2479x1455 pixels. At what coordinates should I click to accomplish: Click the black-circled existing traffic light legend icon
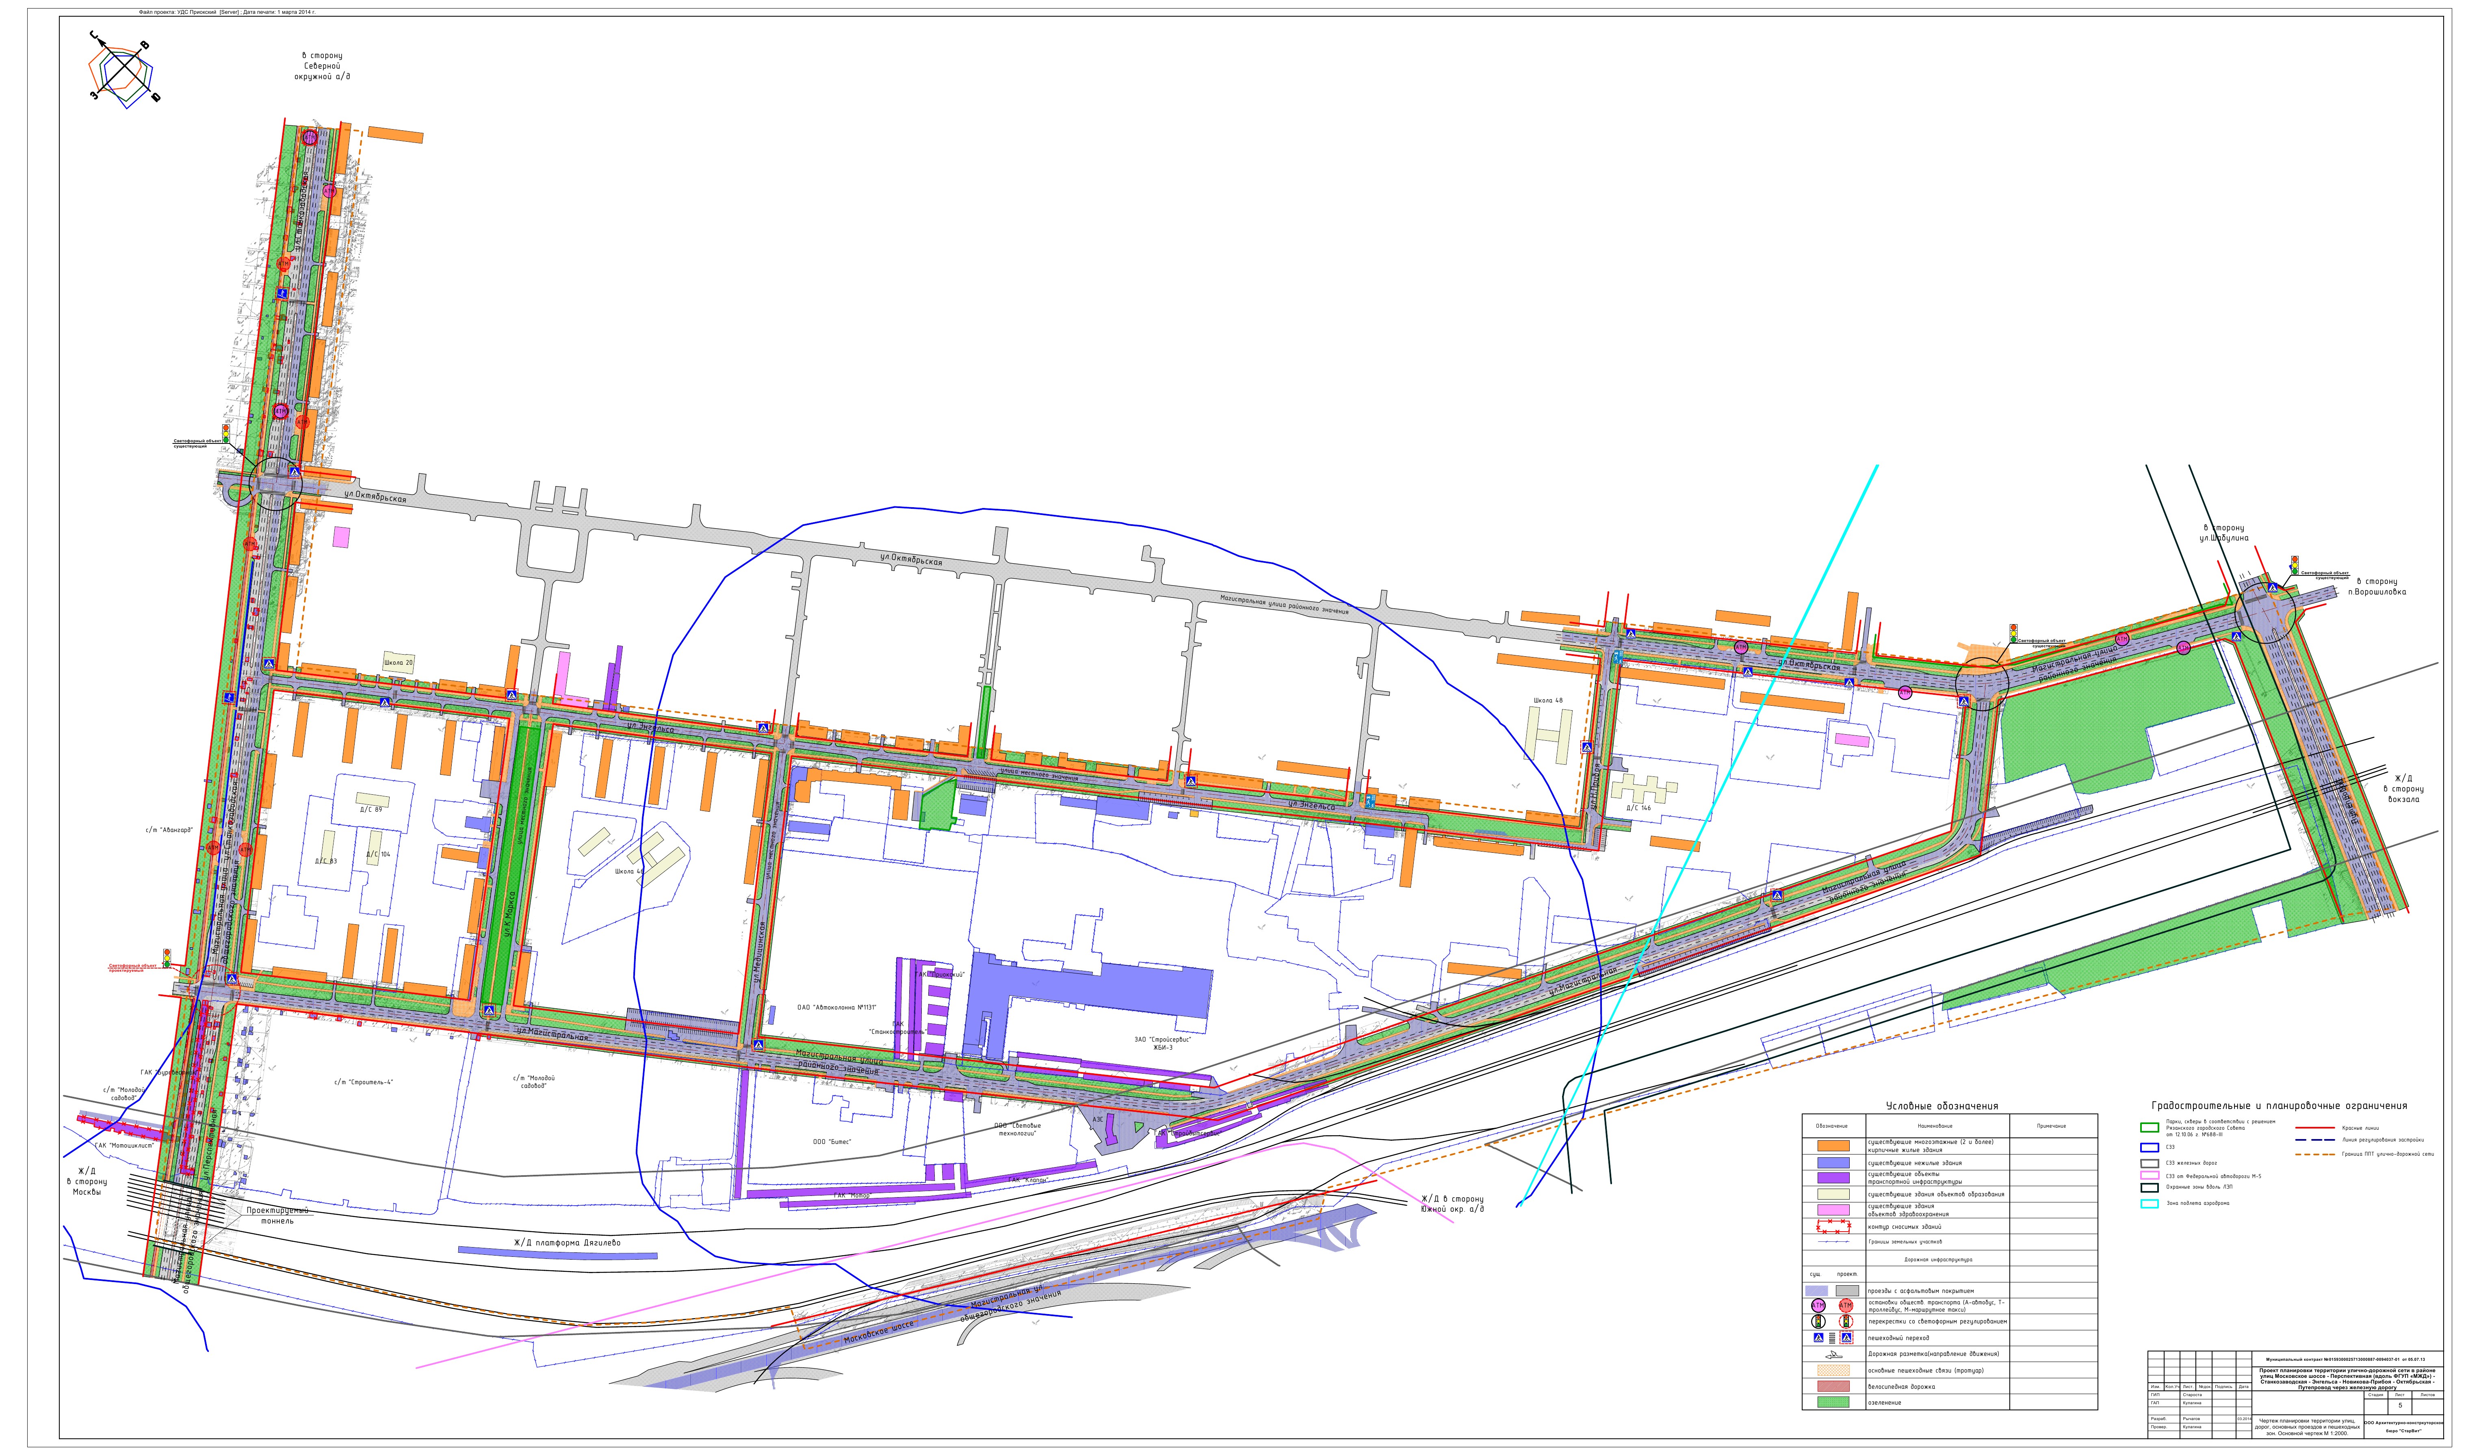(1818, 1322)
